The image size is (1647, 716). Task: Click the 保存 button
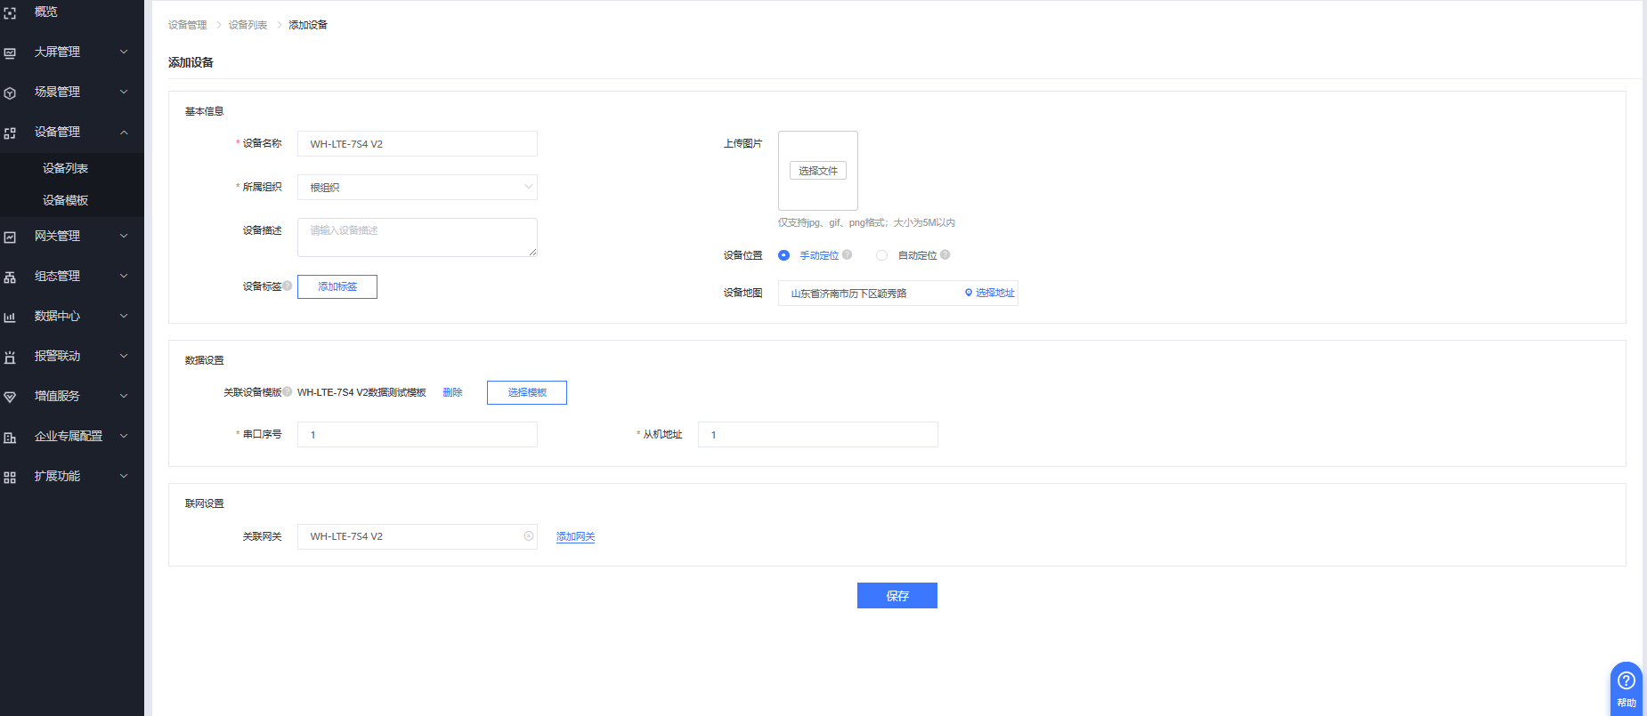(x=897, y=596)
